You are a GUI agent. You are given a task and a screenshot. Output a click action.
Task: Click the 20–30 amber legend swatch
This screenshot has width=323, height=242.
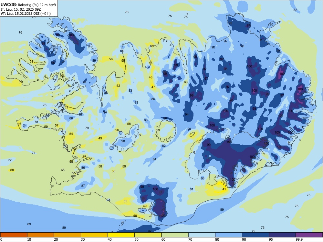click(68, 235)
